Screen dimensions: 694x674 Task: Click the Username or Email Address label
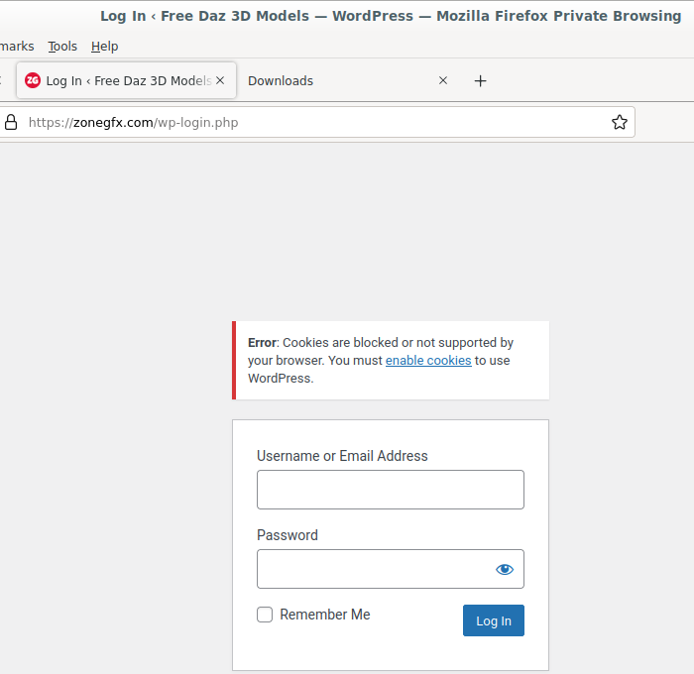[x=342, y=456]
